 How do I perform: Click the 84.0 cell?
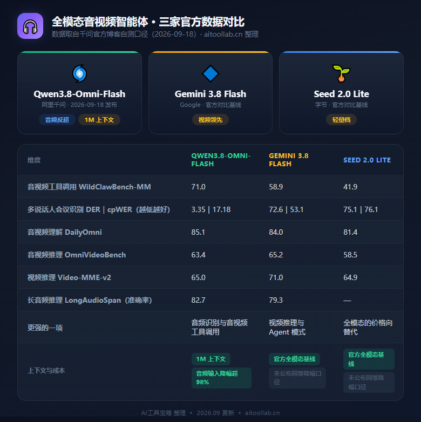[276, 232]
